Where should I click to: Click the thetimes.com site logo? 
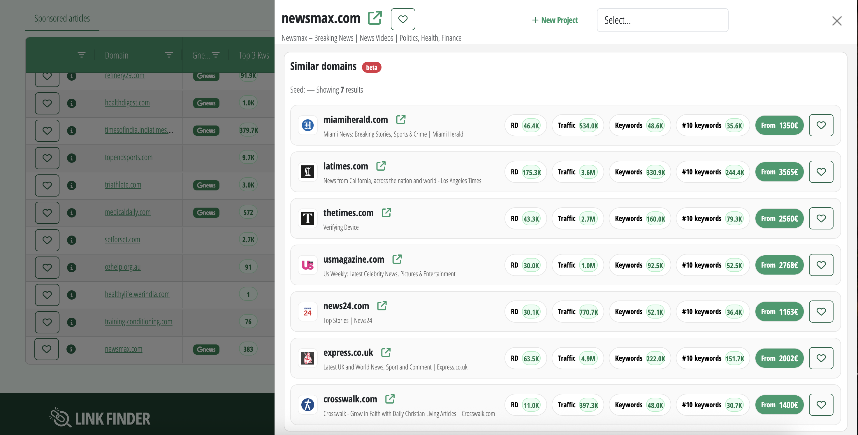307,218
